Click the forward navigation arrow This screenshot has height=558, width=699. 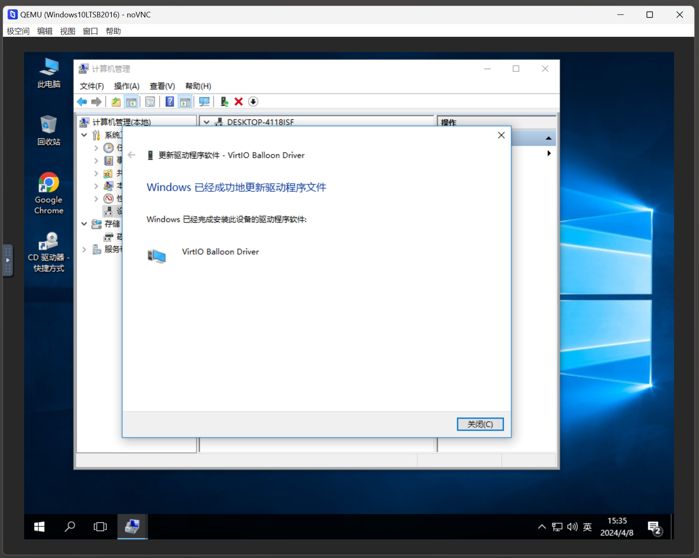[x=96, y=101]
